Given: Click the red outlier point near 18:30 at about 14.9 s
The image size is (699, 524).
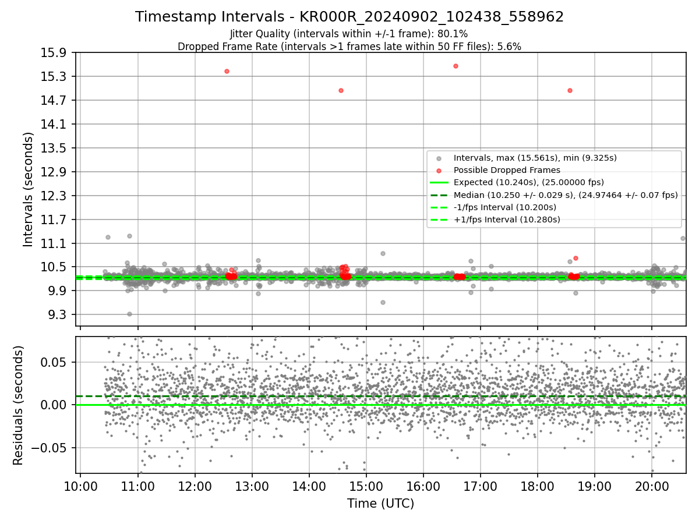Looking at the screenshot, I should [x=570, y=90].
